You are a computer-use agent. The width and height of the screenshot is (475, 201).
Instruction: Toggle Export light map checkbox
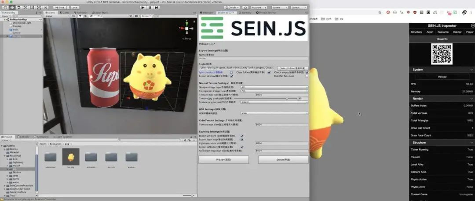242,139
